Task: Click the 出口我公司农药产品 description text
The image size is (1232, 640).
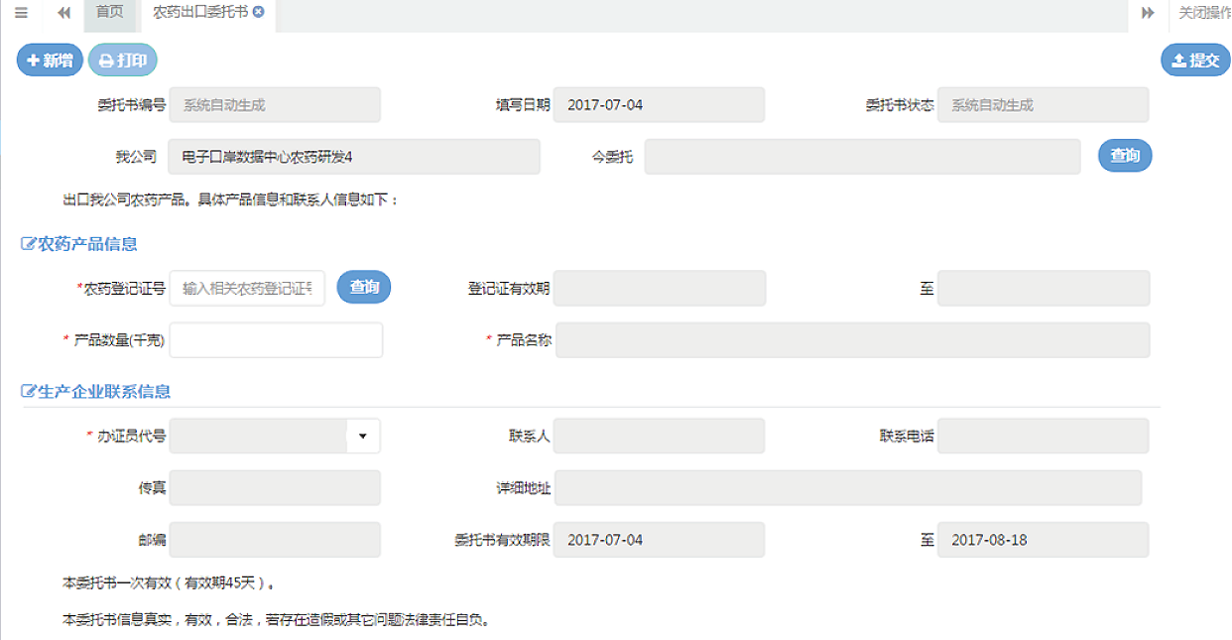Action: [x=230, y=200]
